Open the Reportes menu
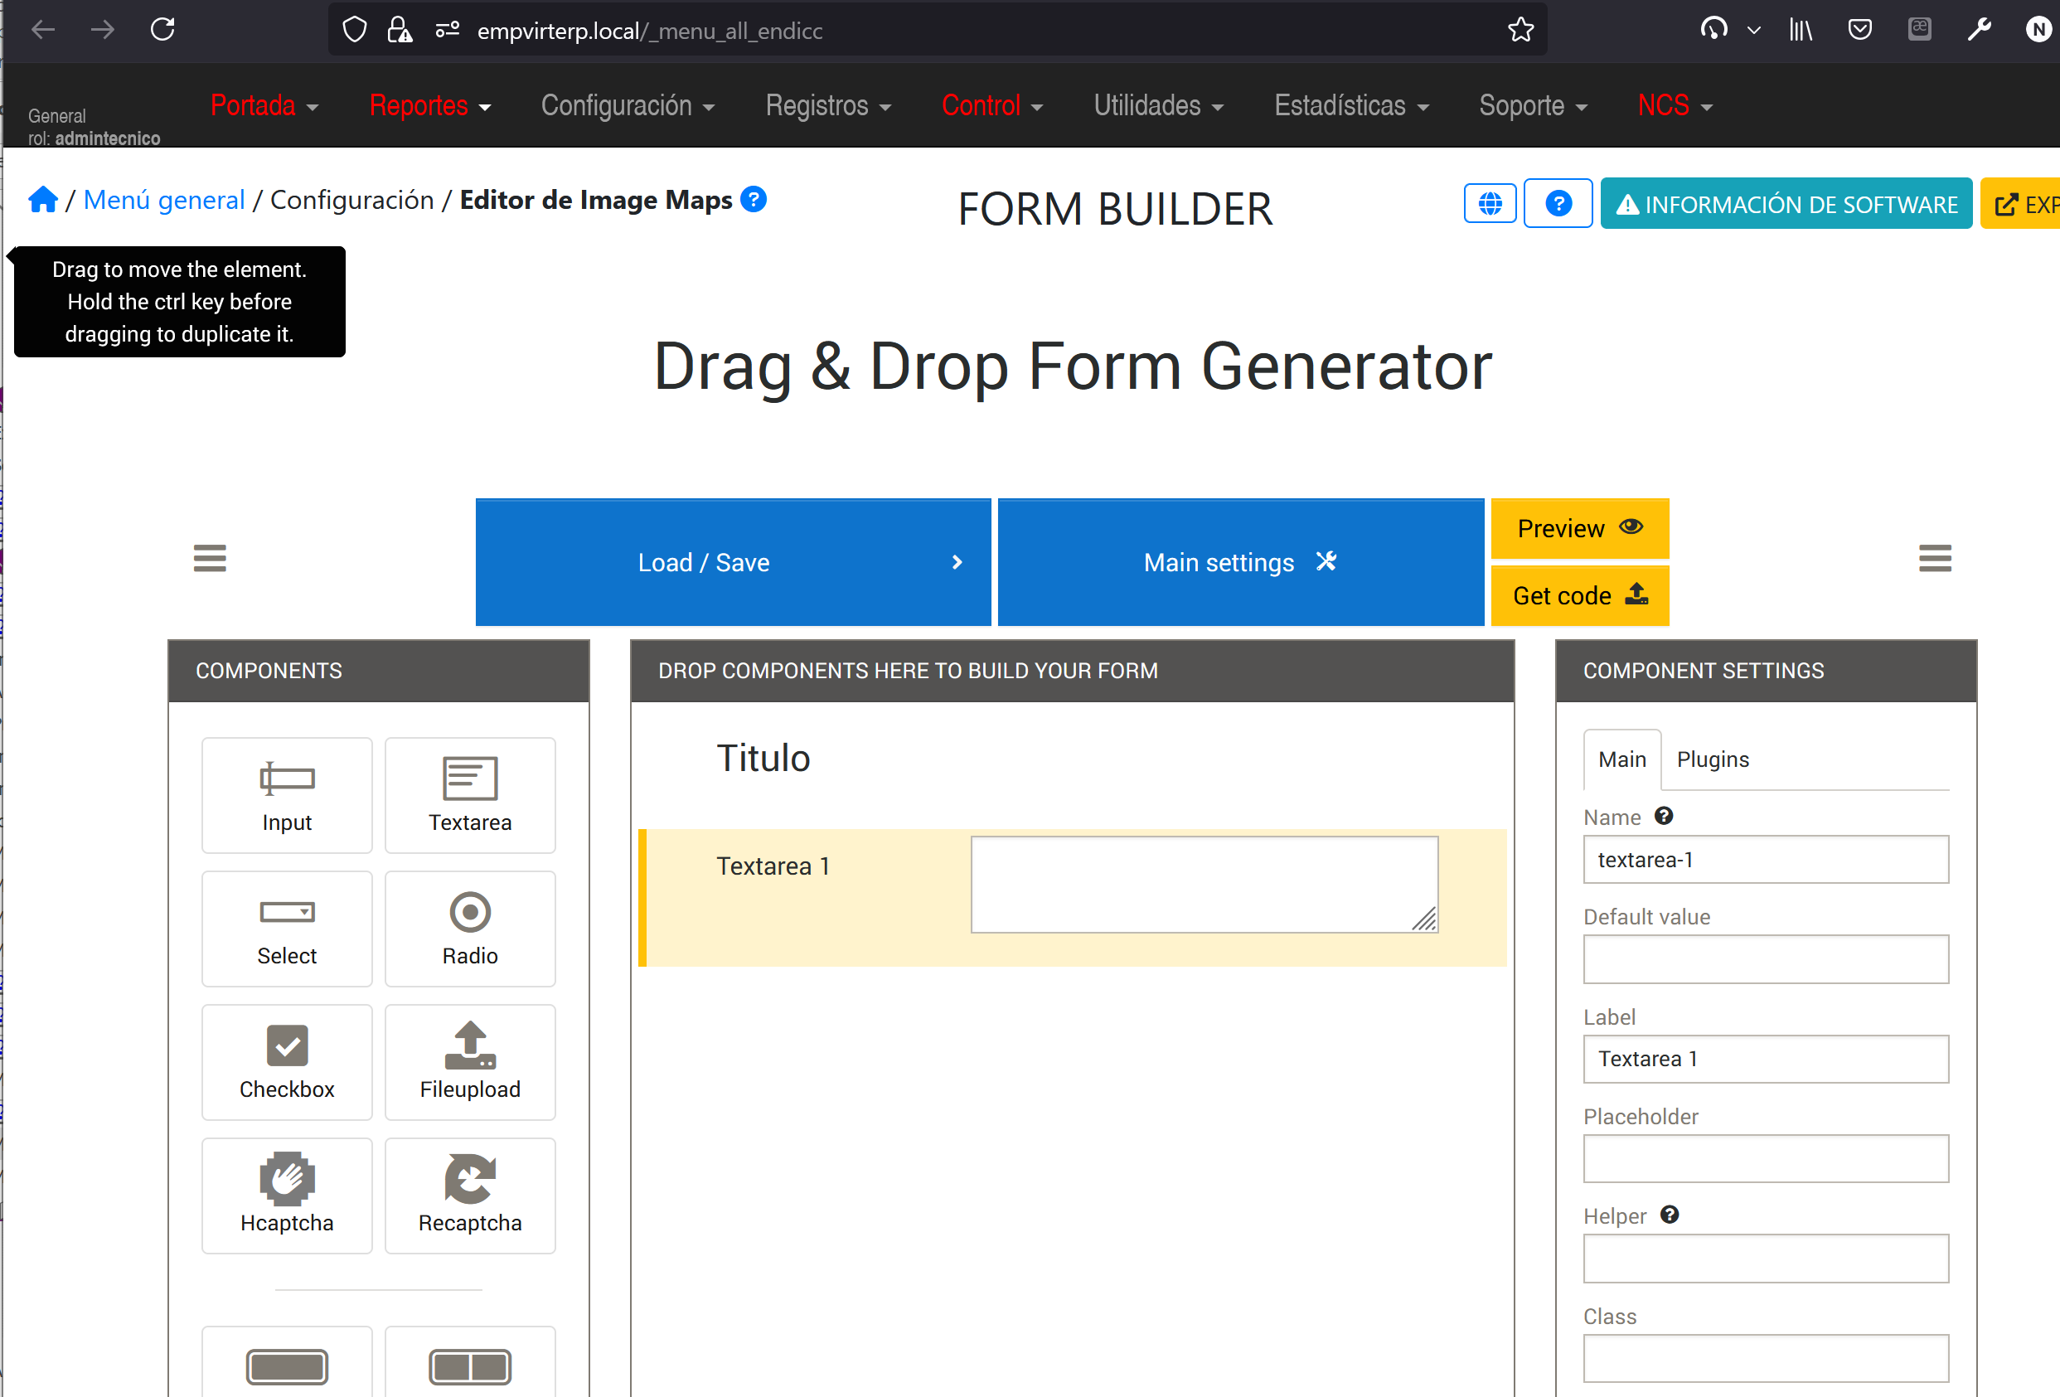Viewport: 2060px width, 1397px height. [x=429, y=105]
